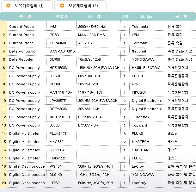
Task: Select WS454 Digital Oscilloscope model
Action: tap(56, 166)
